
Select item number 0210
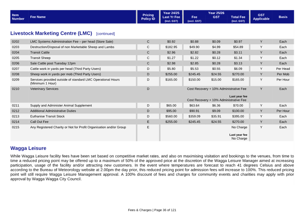pyautogui.click(x=15, y=89)
